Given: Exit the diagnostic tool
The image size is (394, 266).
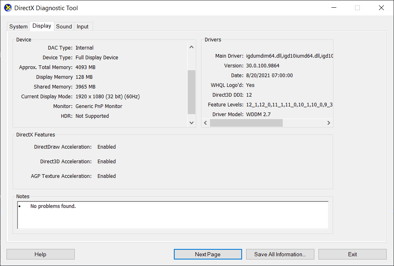Looking at the screenshot, I should [353, 254].
